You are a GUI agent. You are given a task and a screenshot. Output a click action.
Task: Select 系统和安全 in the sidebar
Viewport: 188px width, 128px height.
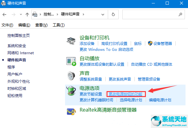click(x=17, y=46)
